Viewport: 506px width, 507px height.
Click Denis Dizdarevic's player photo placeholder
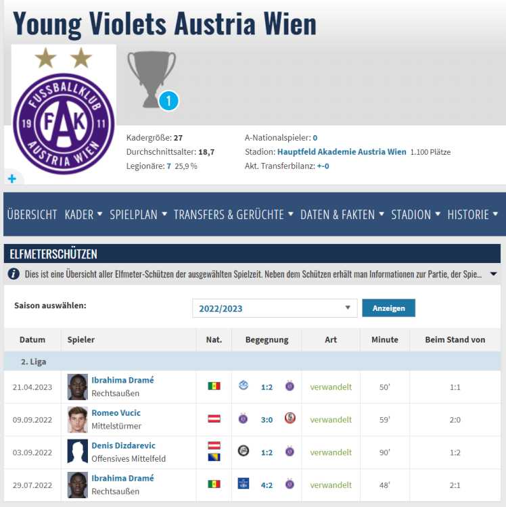[78, 452]
